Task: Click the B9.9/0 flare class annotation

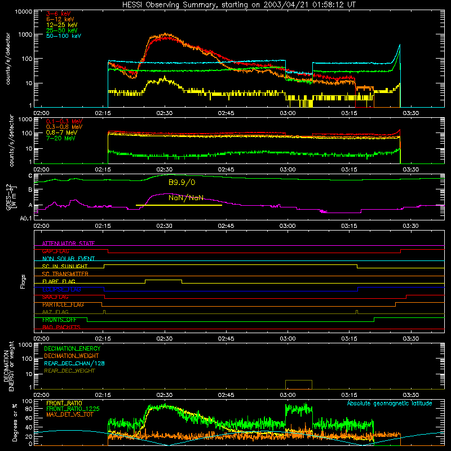Action: point(182,182)
